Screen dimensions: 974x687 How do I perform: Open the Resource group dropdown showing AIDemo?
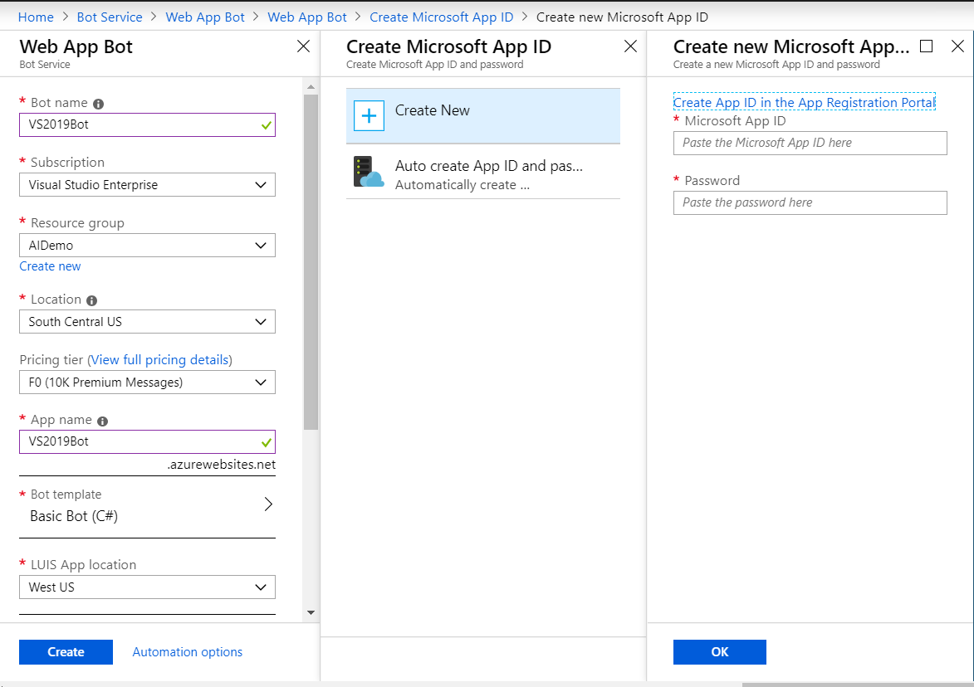click(147, 245)
